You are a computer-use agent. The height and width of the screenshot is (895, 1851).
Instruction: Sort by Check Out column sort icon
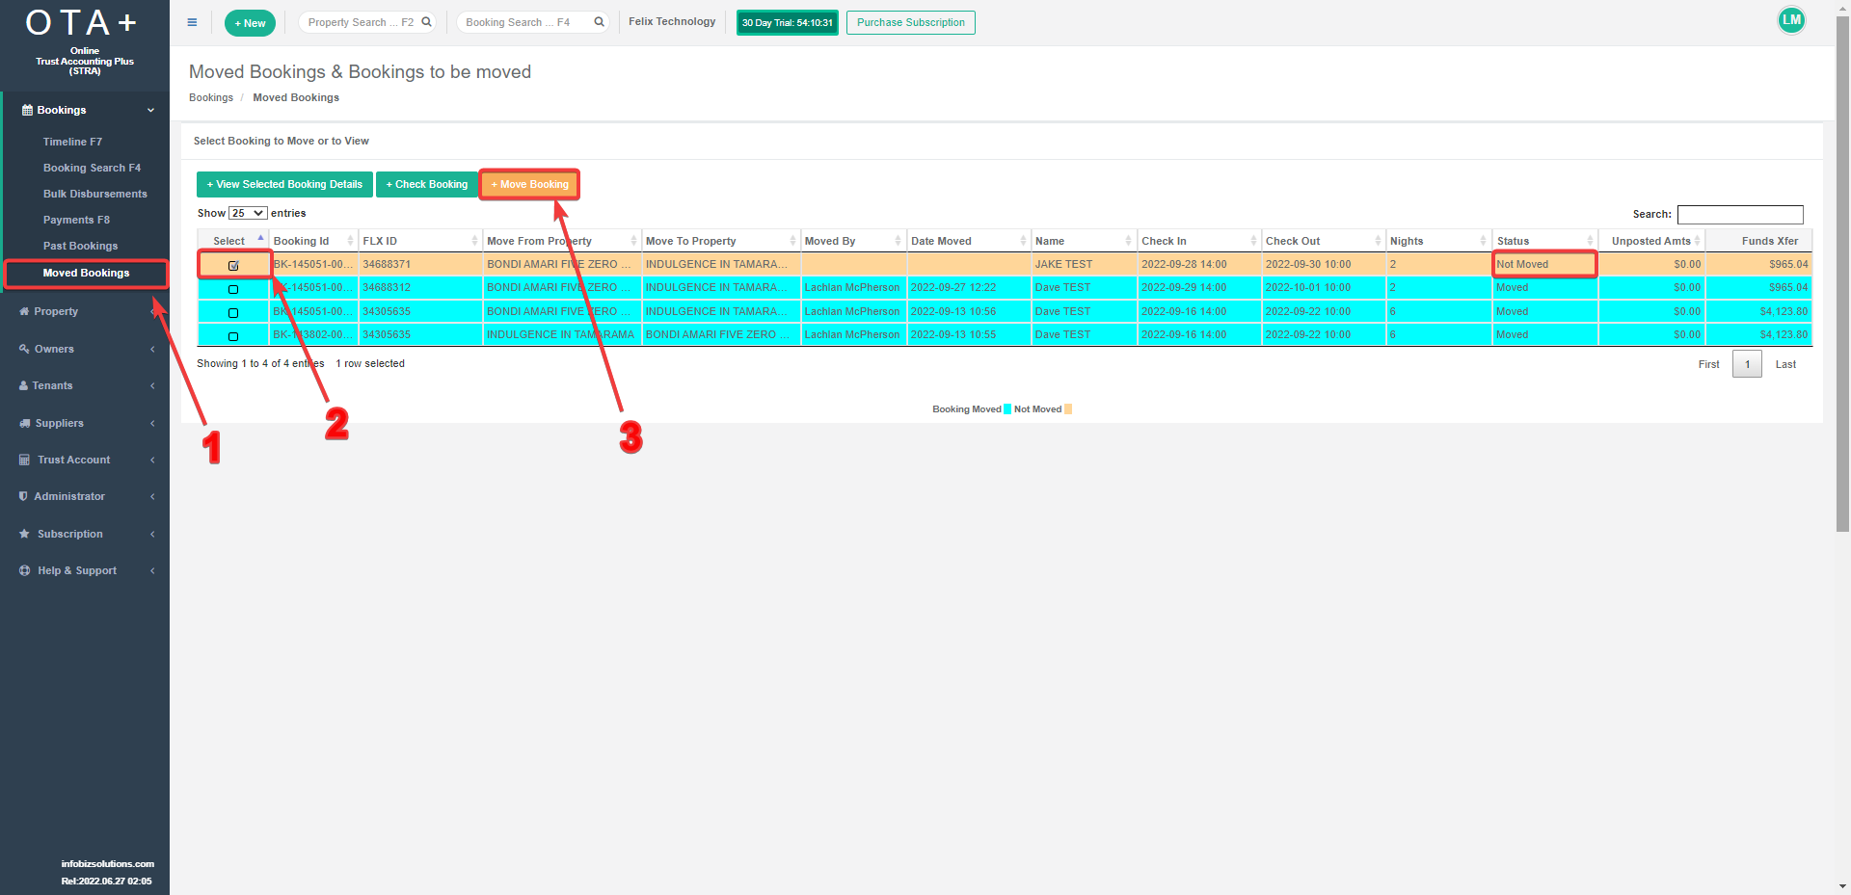coord(1378,241)
